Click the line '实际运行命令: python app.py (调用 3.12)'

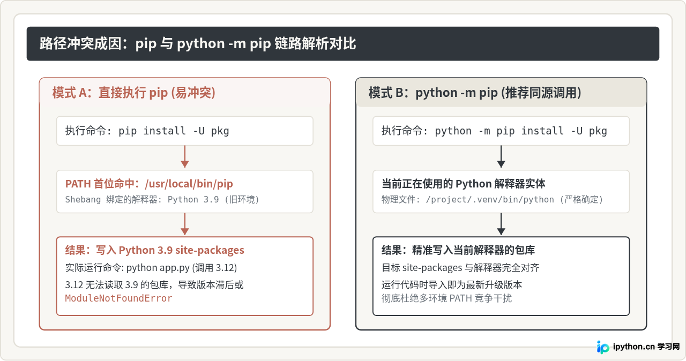pos(151,268)
